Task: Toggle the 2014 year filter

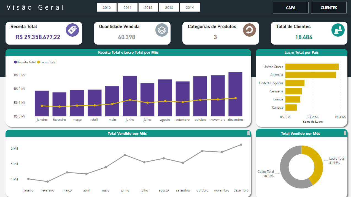Action: pos(190,7)
